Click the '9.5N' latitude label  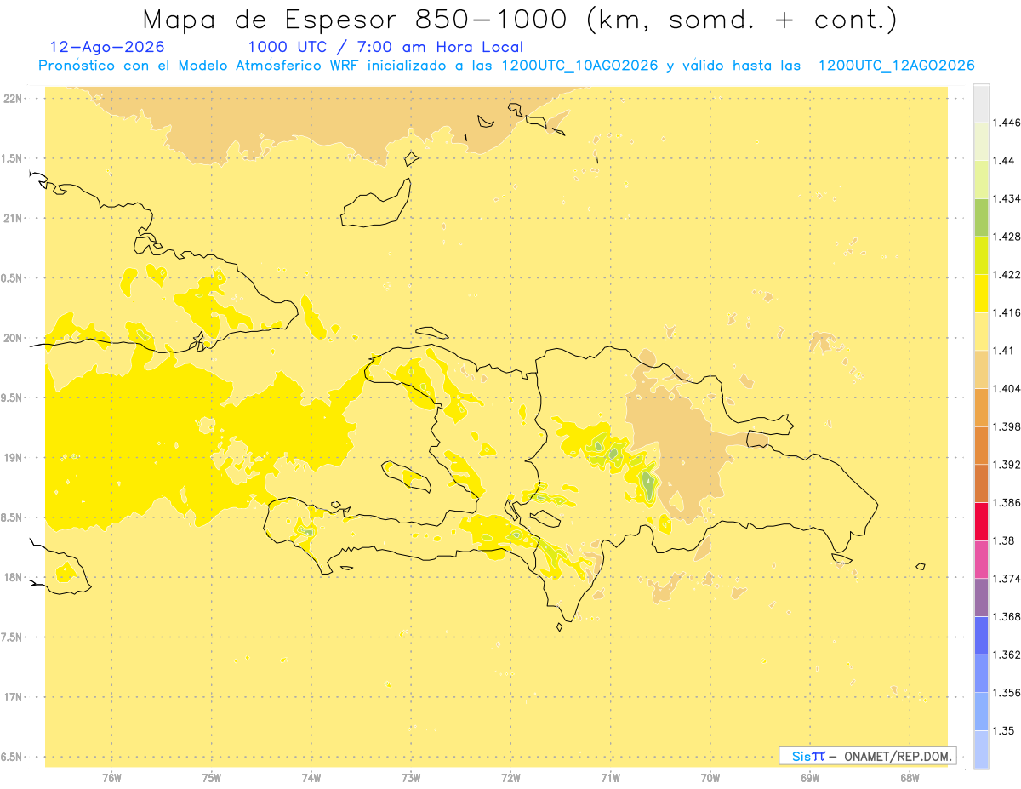12,398
